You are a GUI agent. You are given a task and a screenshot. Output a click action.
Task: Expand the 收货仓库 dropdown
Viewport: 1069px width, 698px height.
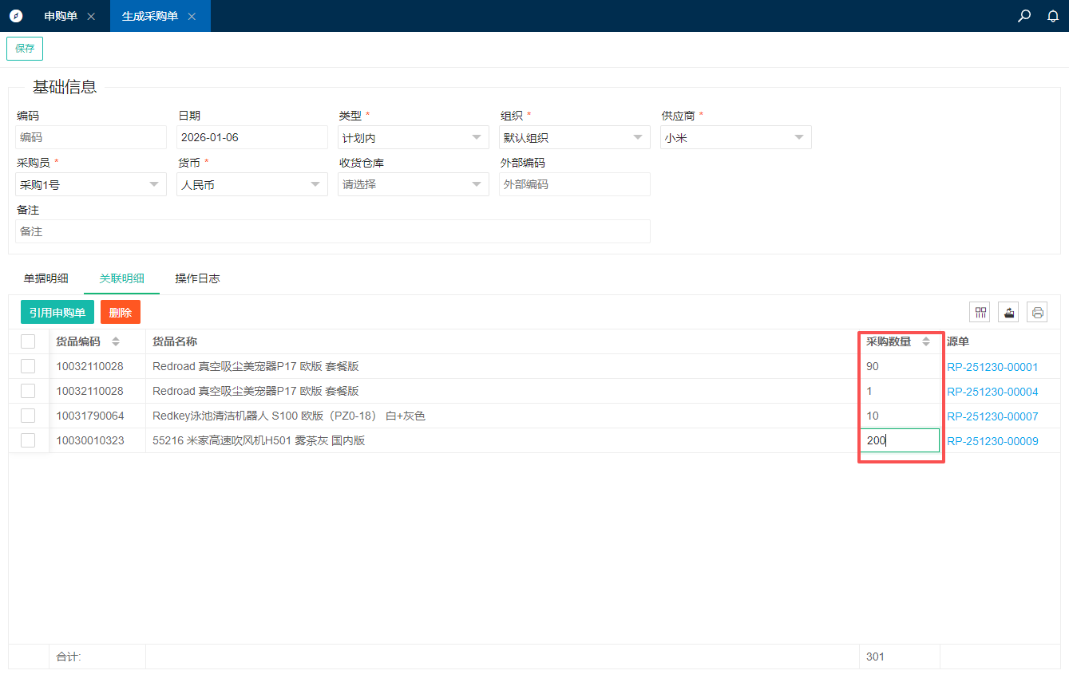pyautogui.click(x=413, y=184)
